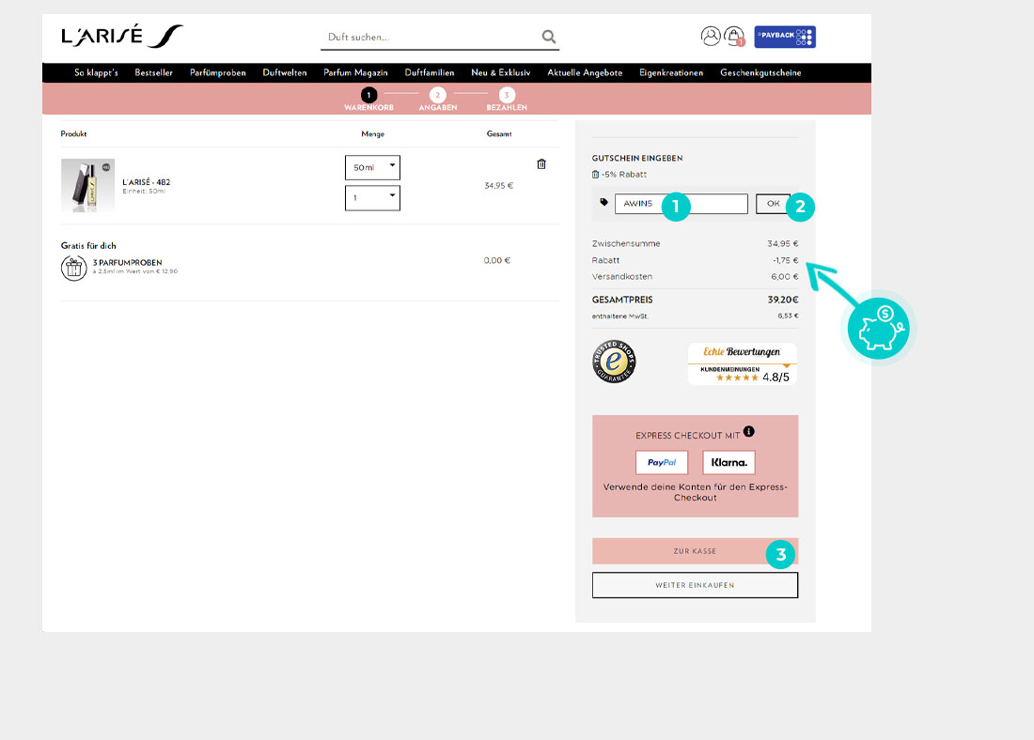
Task: Open Eigenkreationen in navigation
Action: tap(671, 72)
